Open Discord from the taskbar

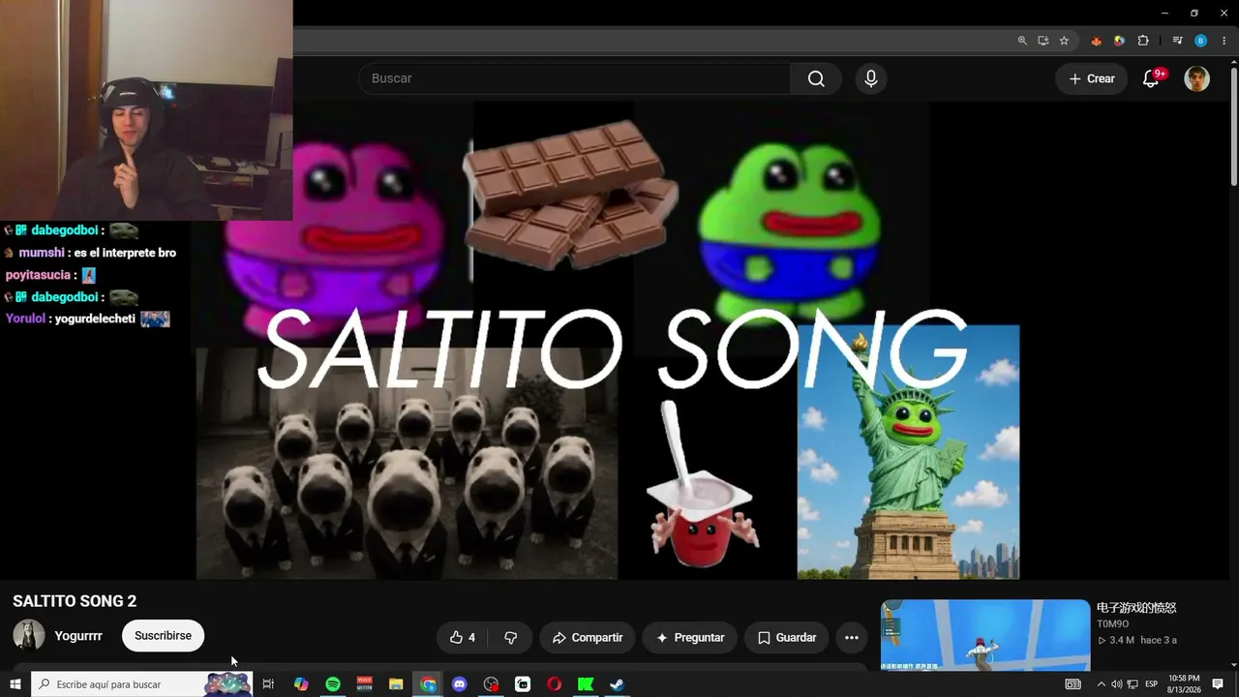[x=460, y=684]
